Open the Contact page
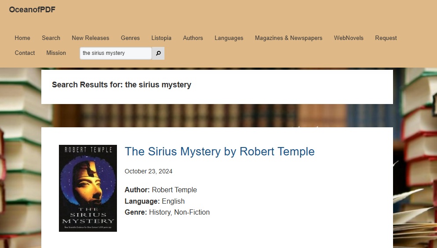The width and height of the screenshot is (437, 248). tap(25, 53)
